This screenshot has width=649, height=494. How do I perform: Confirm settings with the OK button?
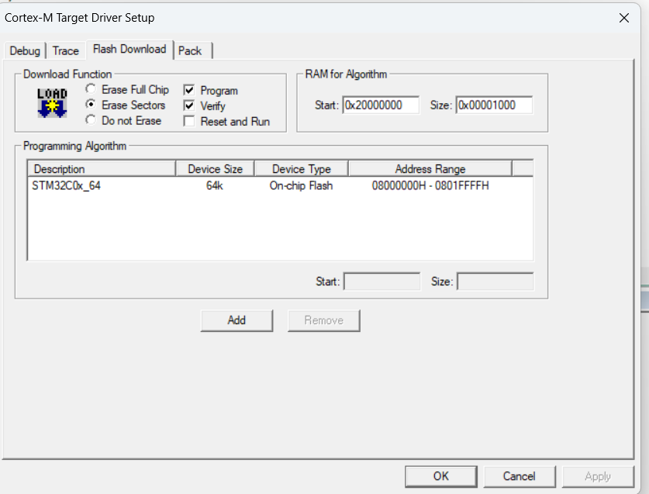coord(440,476)
